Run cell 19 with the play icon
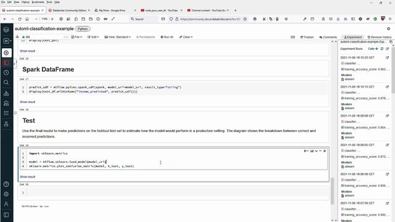Image resolution: width=395 pixels, height=222 pixels. click(306, 151)
